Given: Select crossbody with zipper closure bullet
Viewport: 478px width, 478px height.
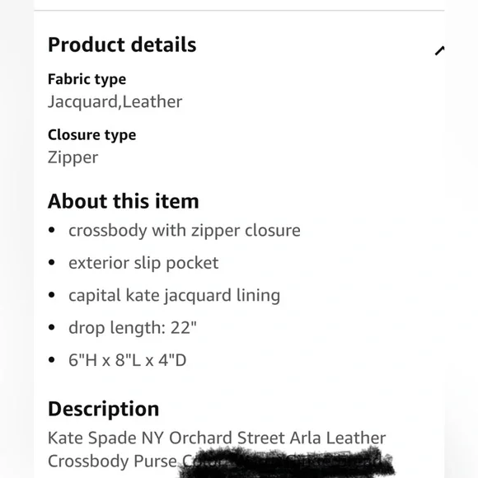Looking at the screenshot, I should click(x=185, y=231).
